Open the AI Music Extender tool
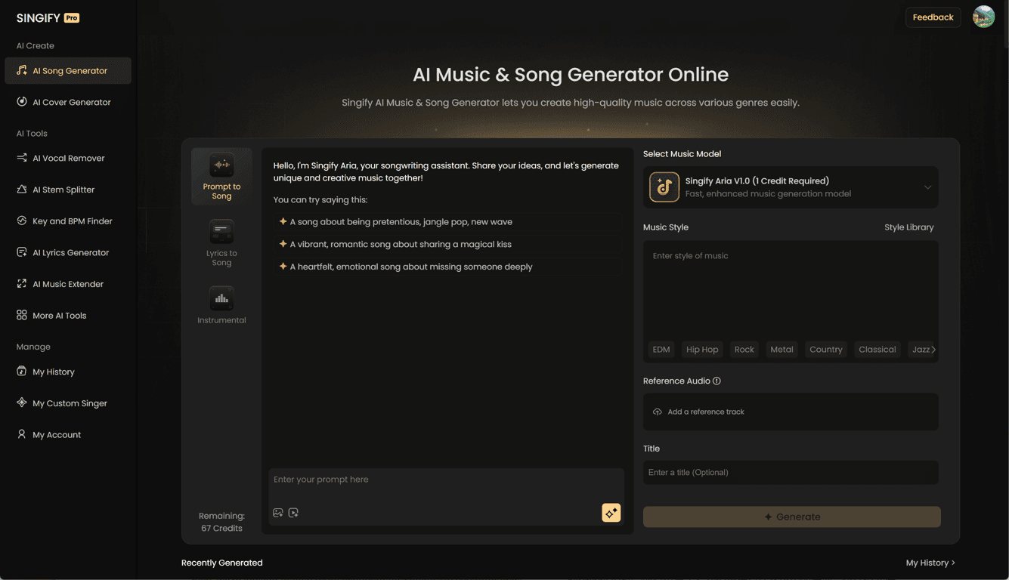1009x580 pixels. click(68, 283)
